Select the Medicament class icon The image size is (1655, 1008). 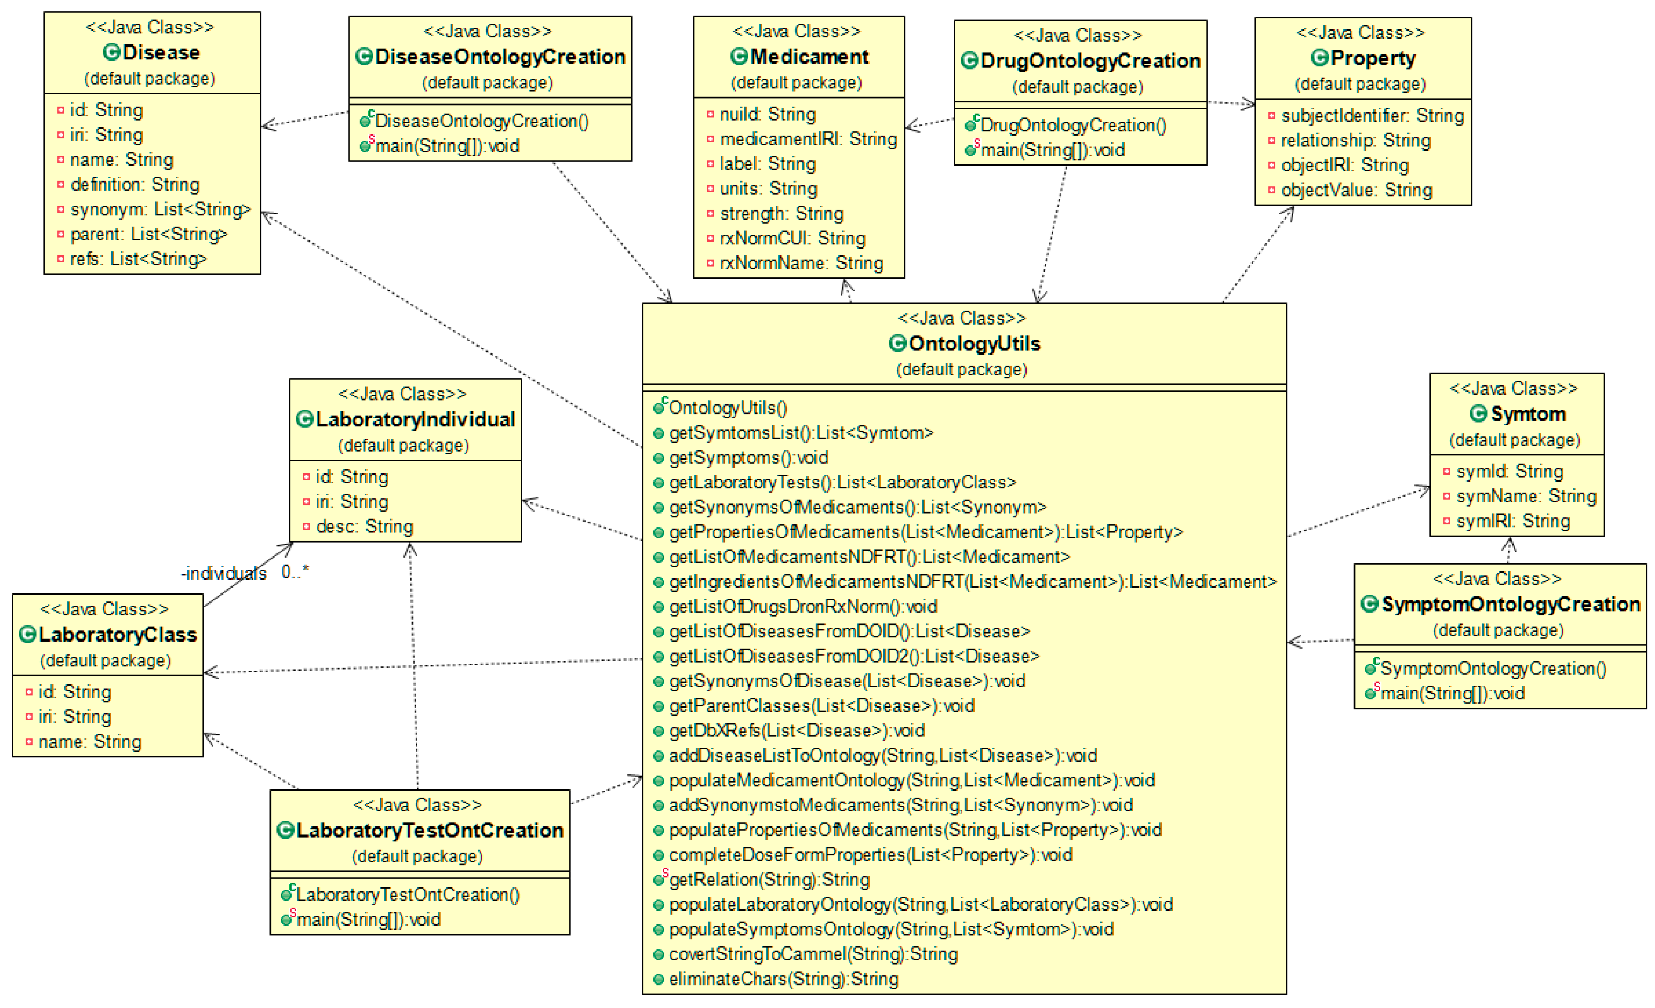pos(738,56)
